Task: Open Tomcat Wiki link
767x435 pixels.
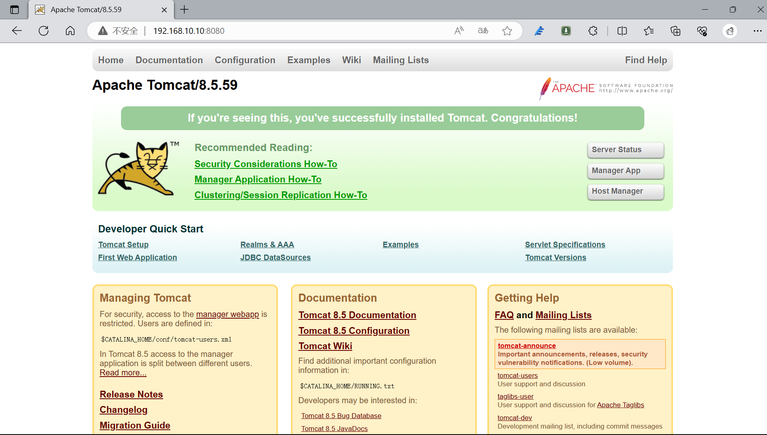Action: pos(325,346)
